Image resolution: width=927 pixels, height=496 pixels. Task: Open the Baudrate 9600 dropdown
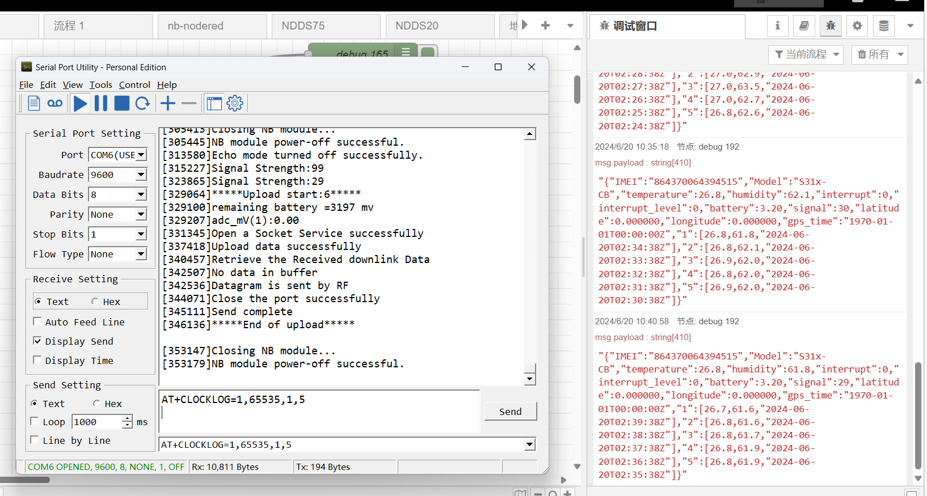[141, 175]
